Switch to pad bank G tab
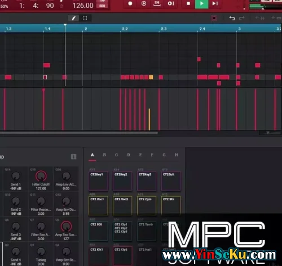The image size is (282, 266). [x=164, y=155]
